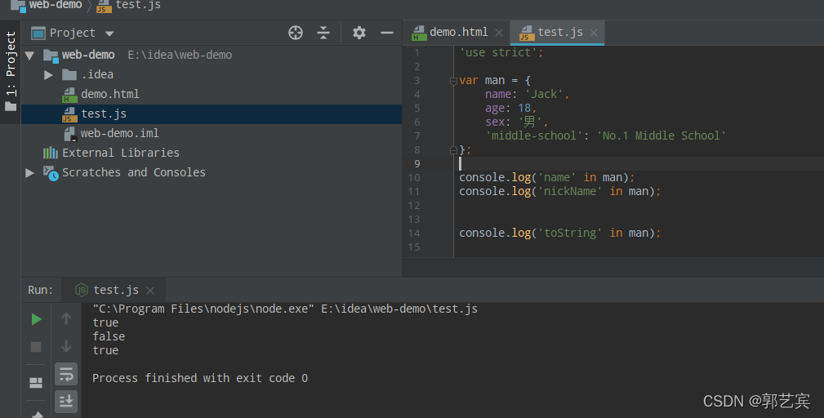Click 'nickName' string on line 11
Screen dimensions: 824x418
tap(570, 191)
